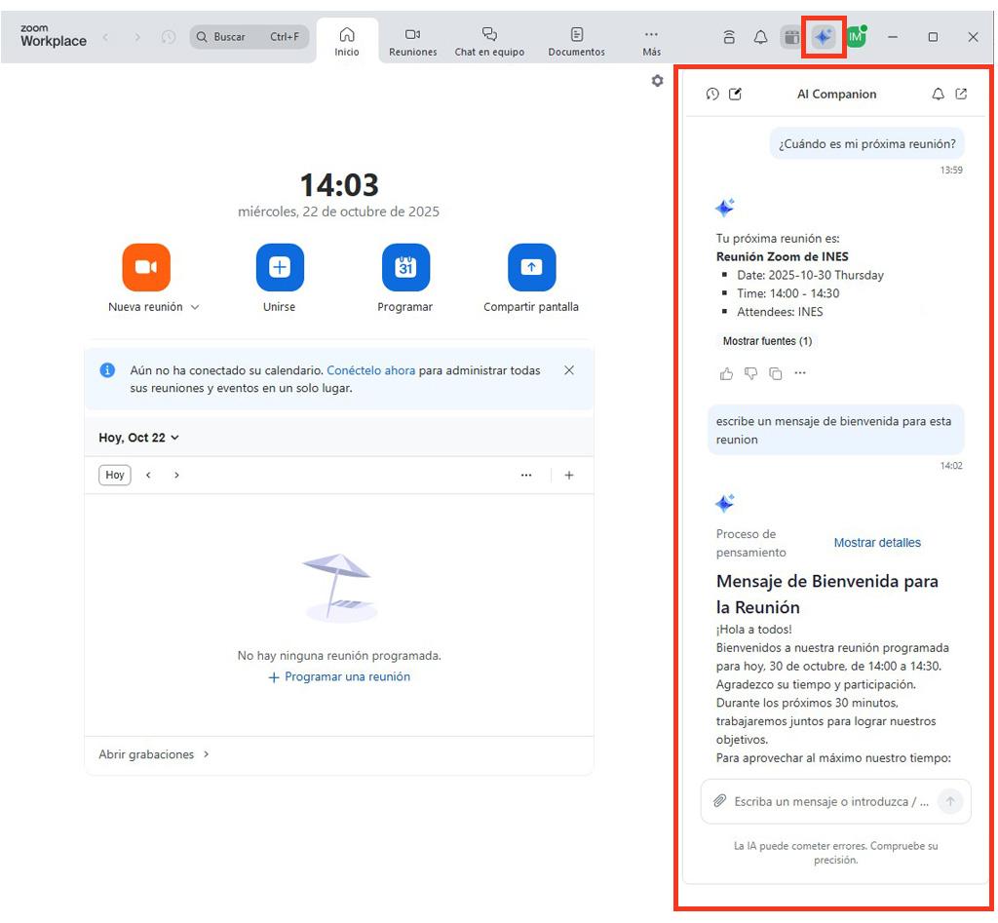Open the Chat en equipo tab
The image size is (998, 923).
pos(489,41)
